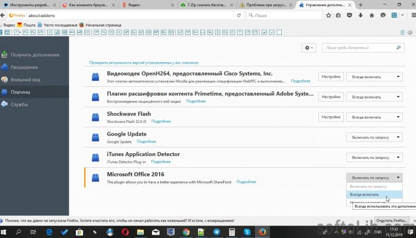Click the Поиск среди дополнений search field
This screenshot has height=238, width=416.
[x=361, y=48]
